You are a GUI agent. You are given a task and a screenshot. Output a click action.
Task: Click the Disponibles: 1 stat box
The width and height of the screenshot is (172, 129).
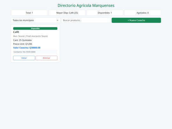[105, 13]
